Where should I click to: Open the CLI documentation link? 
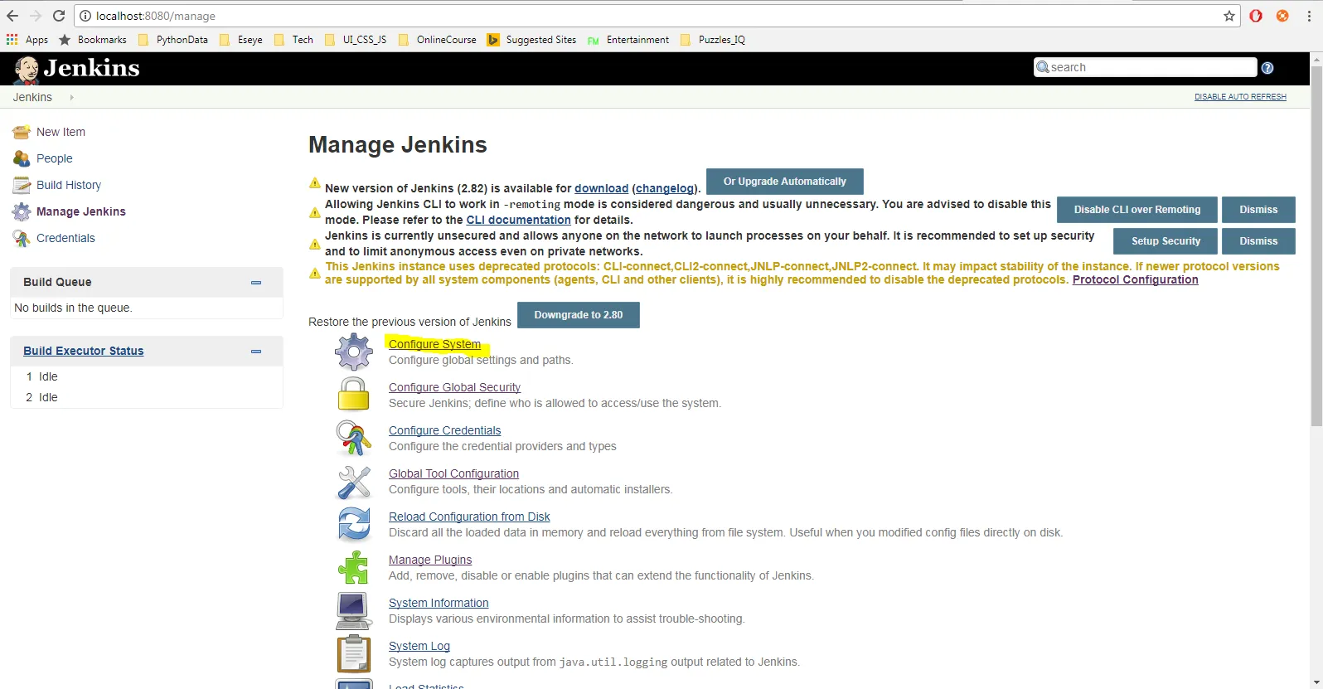518,220
